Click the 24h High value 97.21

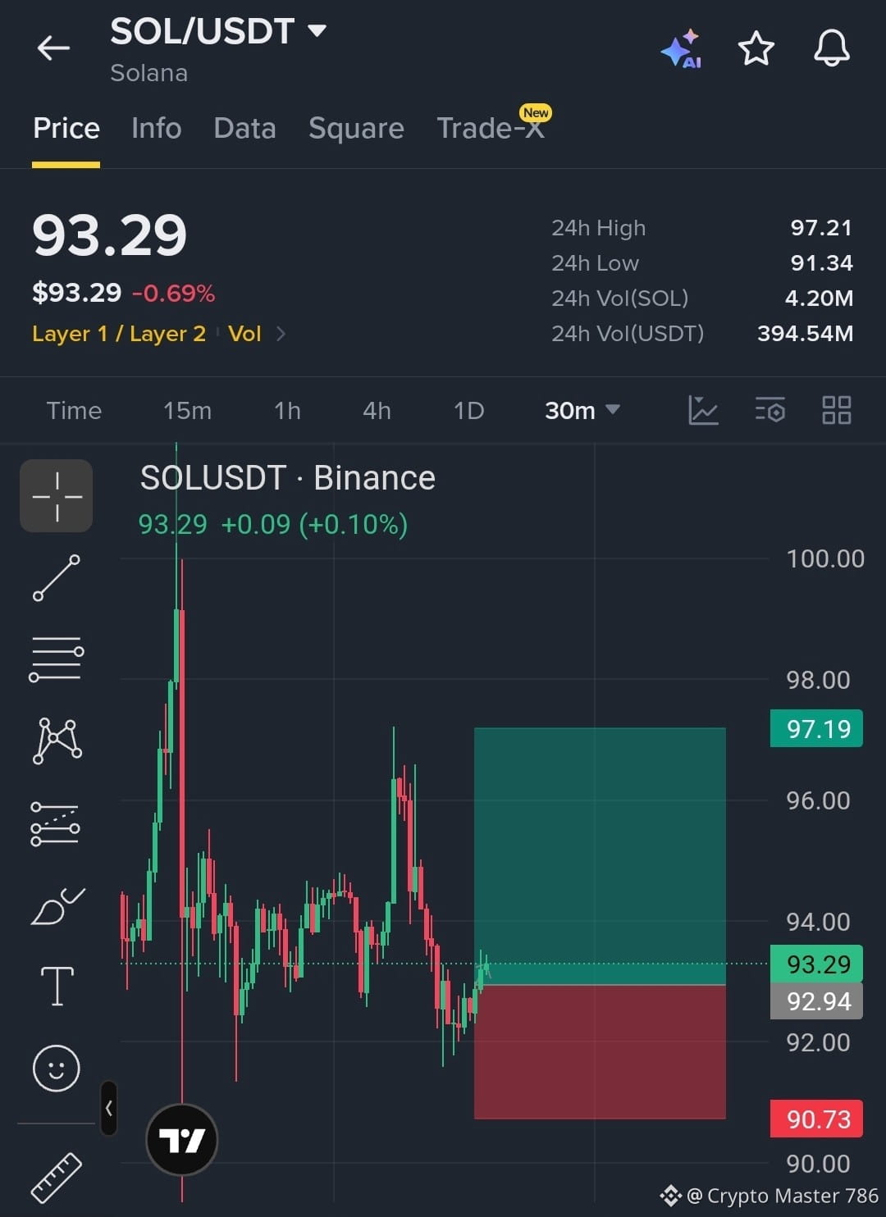821,228
